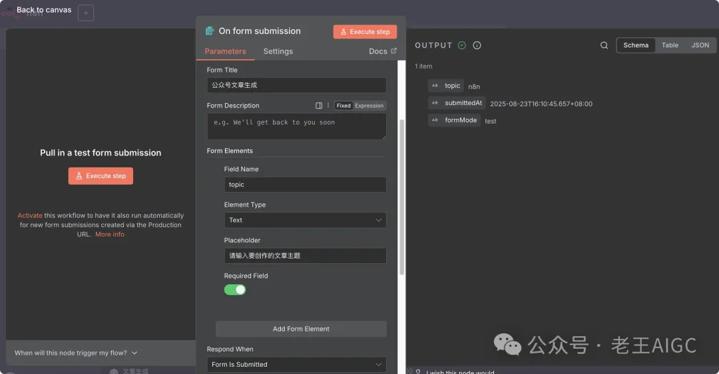This screenshot has width=719, height=374.
Task: Click the Form Title input field
Action: pyautogui.click(x=296, y=85)
